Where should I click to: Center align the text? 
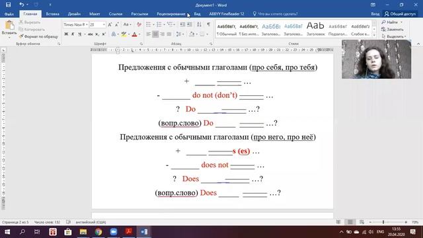pos(155,34)
